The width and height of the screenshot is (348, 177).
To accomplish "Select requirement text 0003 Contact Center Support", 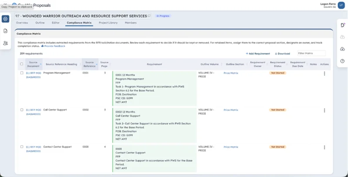I will pyautogui.click(x=154, y=159).
